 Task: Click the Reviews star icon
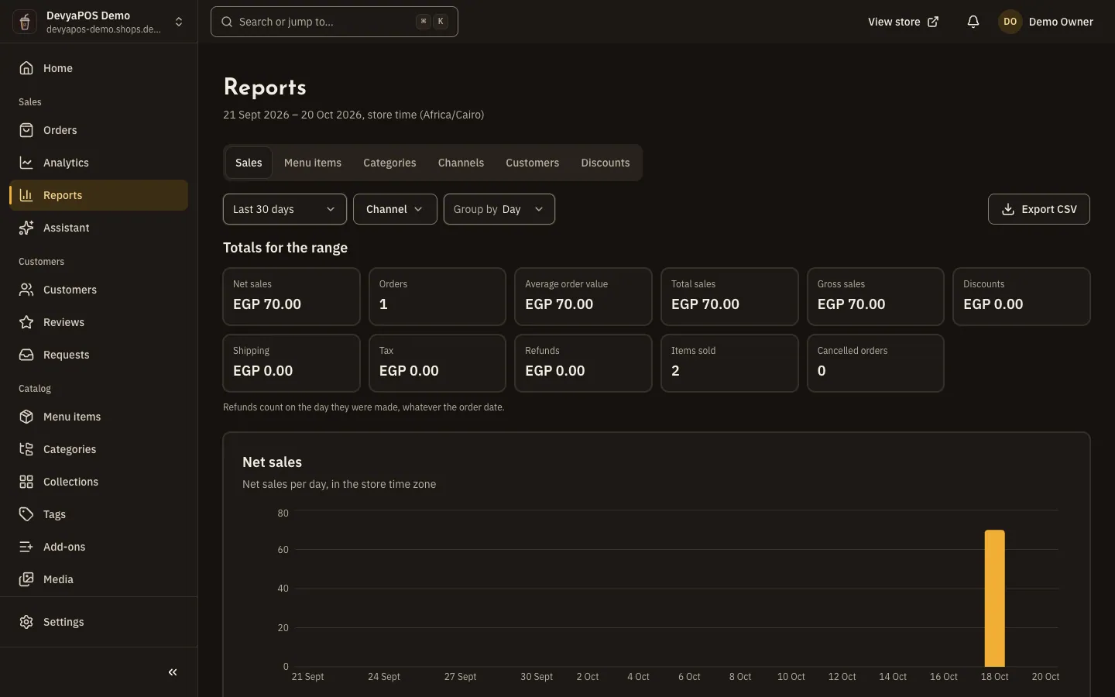26,322
